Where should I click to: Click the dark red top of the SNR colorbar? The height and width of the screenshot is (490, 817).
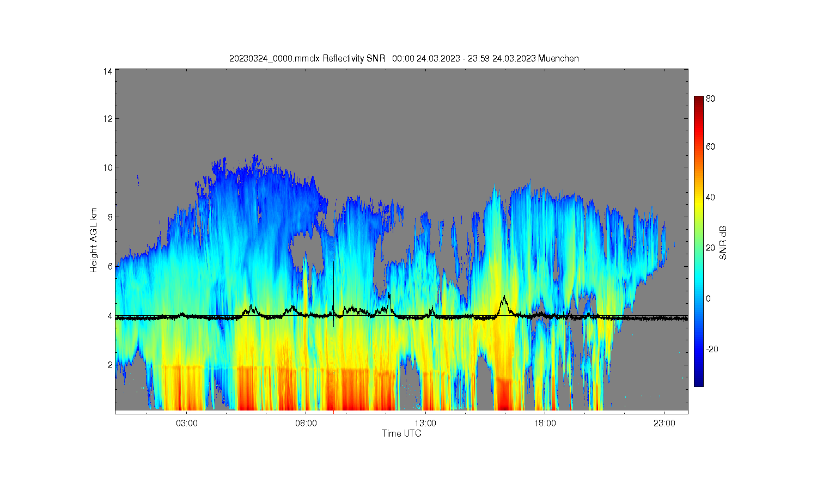tap(699, 101)
